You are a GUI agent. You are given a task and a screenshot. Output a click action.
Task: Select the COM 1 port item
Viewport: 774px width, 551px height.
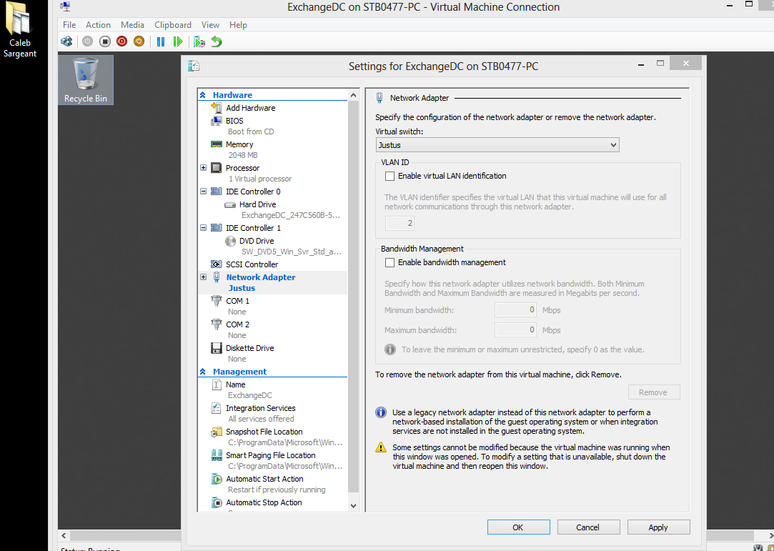pyautogui.click(x=237, y=301)
